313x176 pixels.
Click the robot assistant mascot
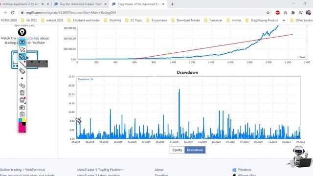tap(299, 156)
